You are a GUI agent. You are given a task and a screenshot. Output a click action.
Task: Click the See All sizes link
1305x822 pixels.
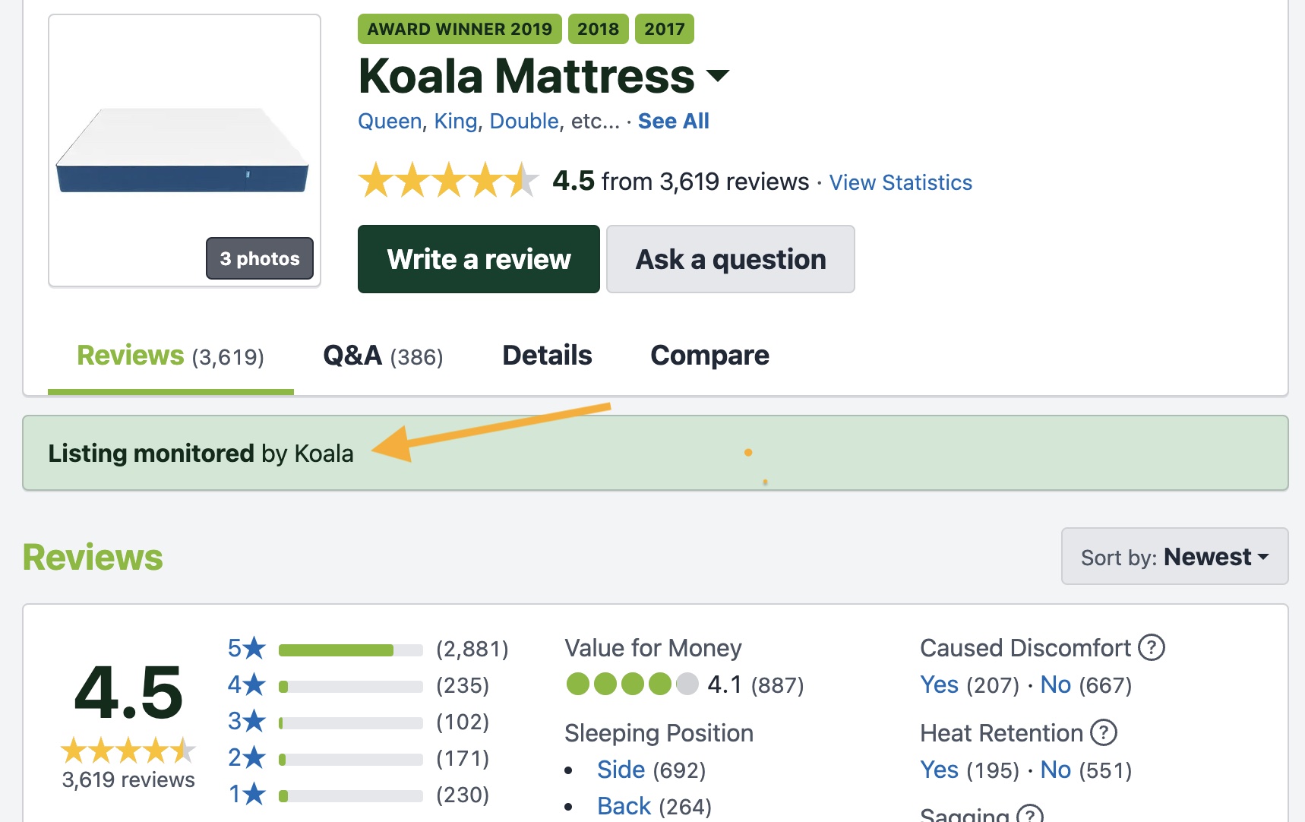[673, 121]
